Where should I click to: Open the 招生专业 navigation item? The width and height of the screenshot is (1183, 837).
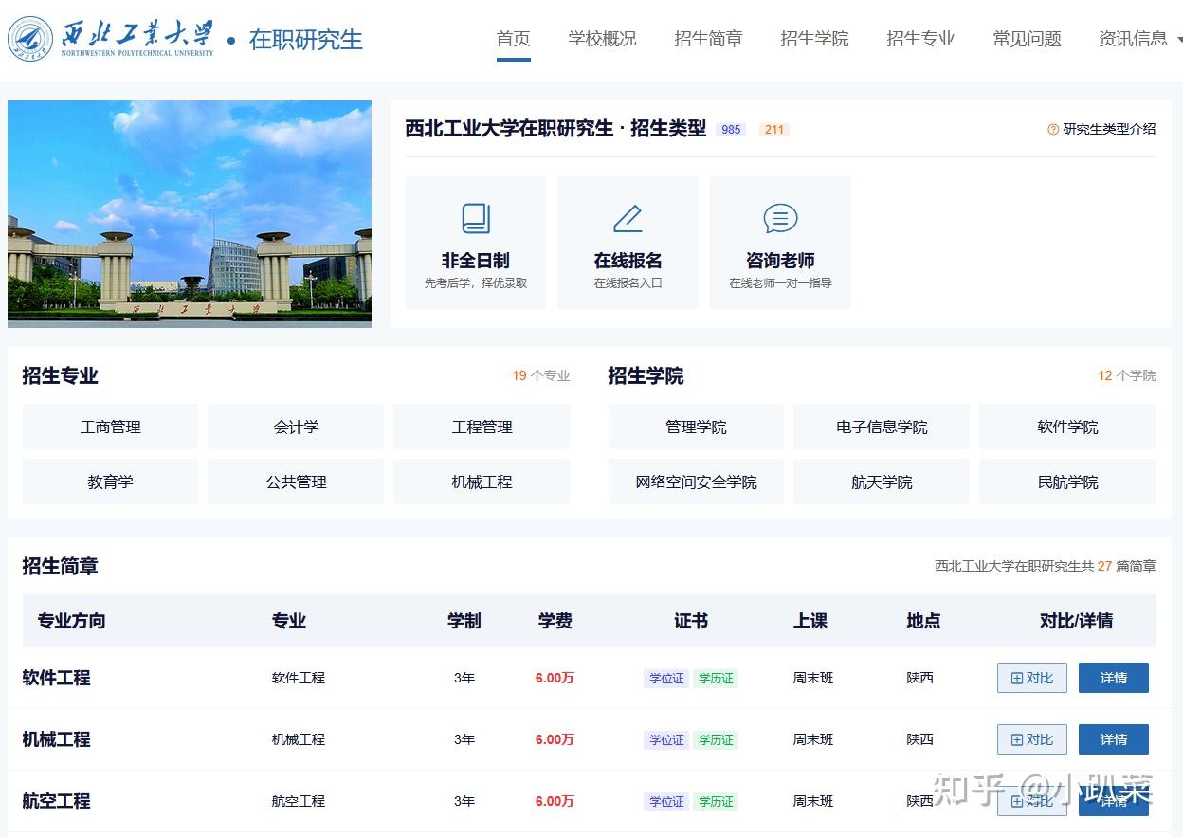[920, 39]
